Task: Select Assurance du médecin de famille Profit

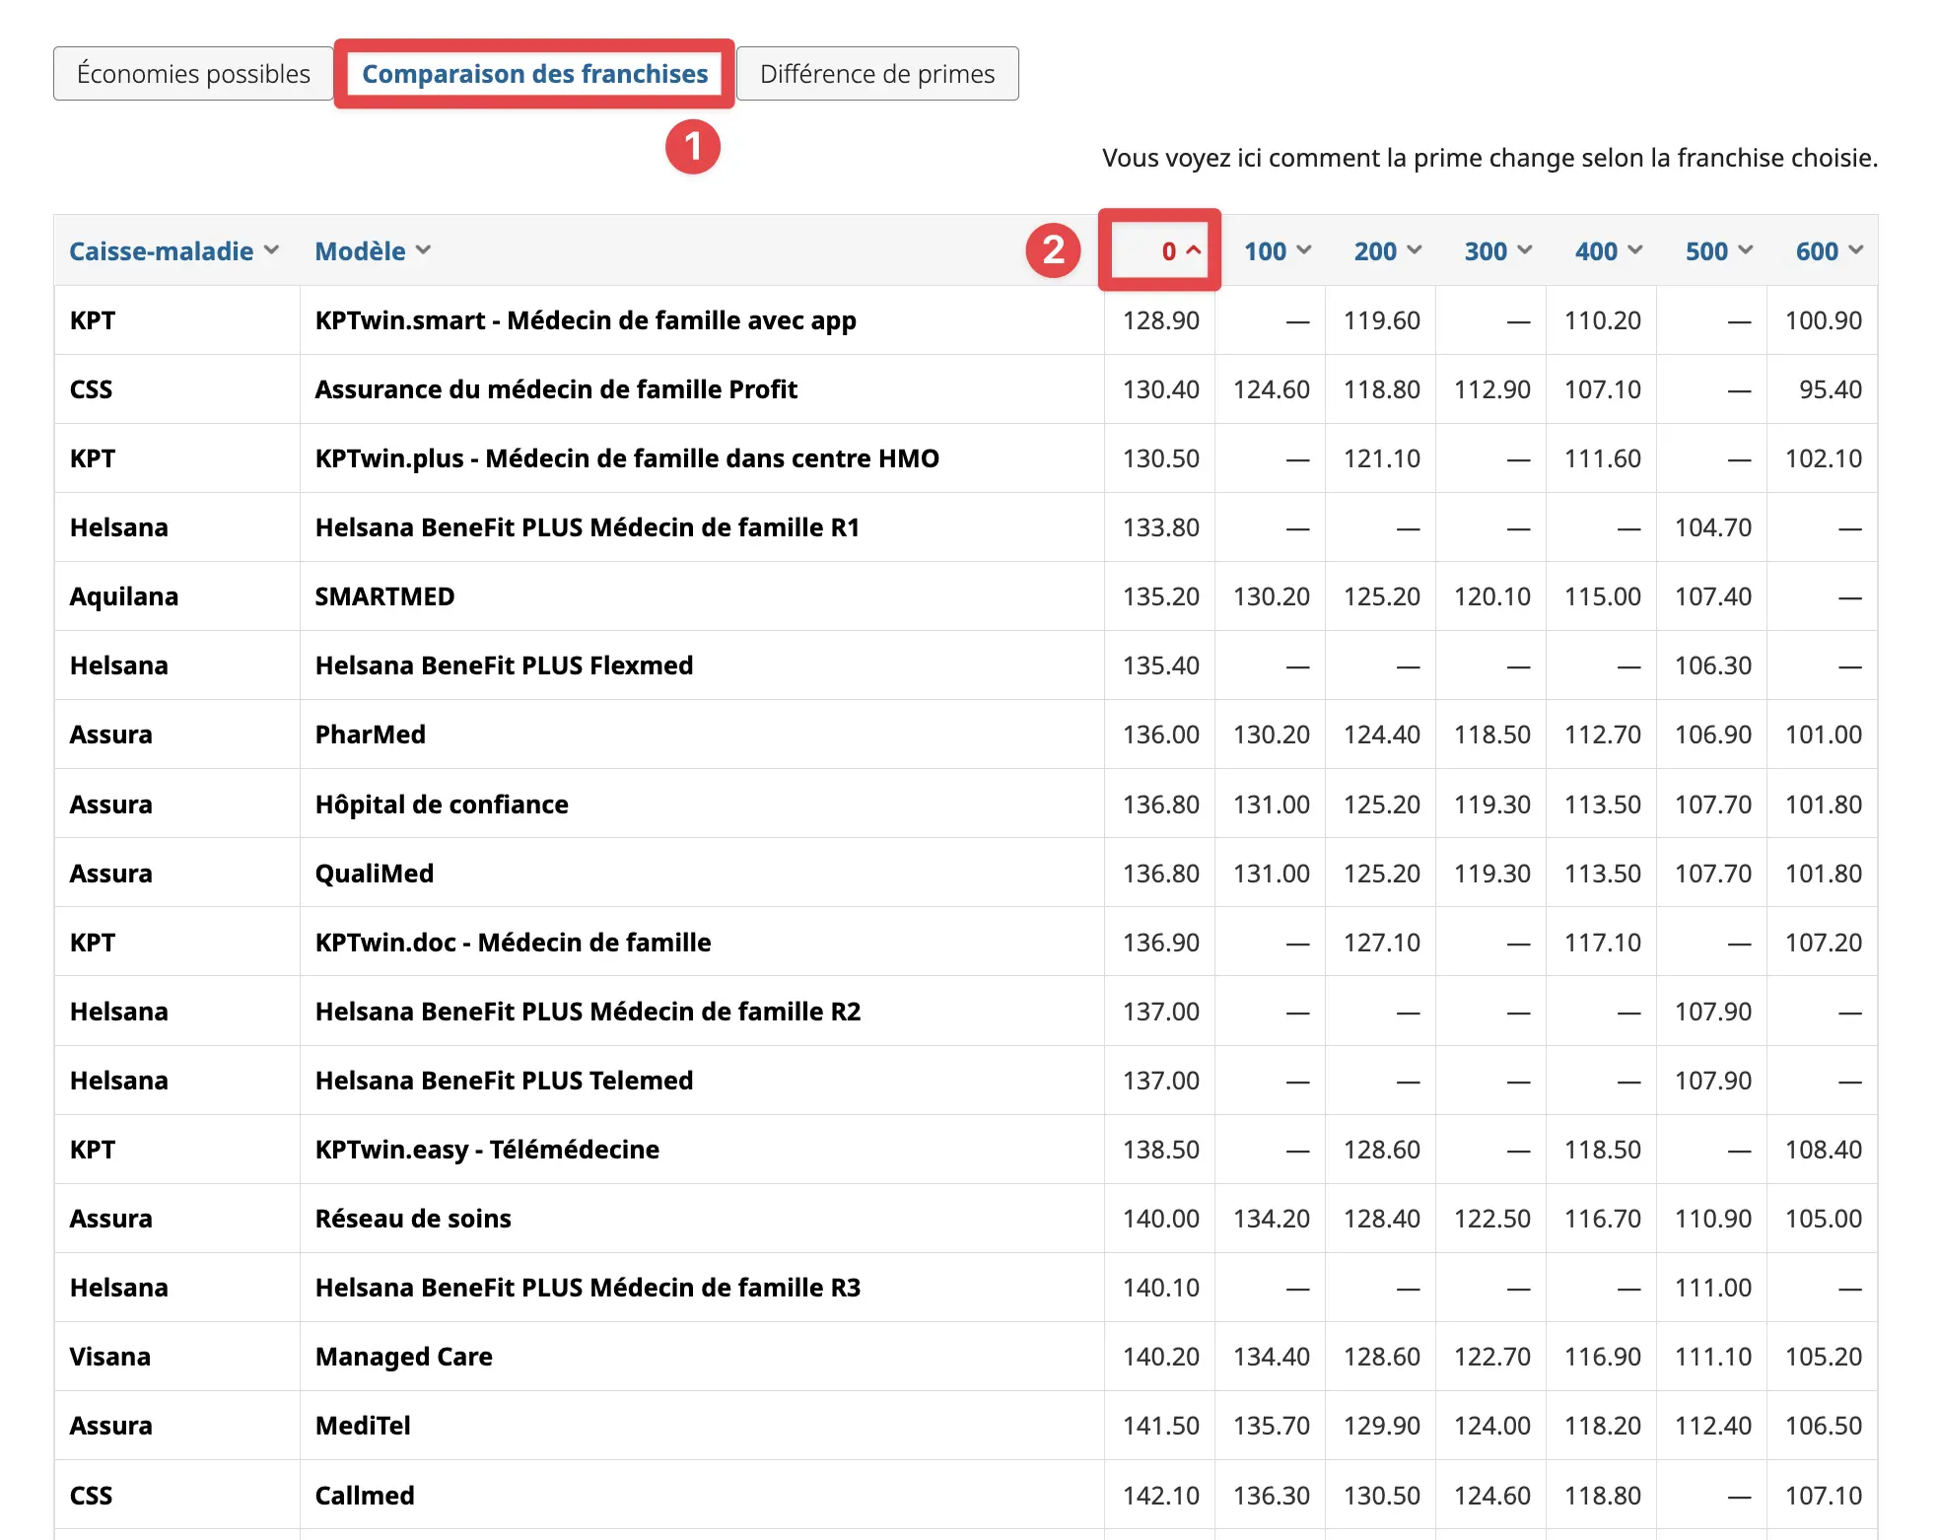Action: click(x=556, y=389)
